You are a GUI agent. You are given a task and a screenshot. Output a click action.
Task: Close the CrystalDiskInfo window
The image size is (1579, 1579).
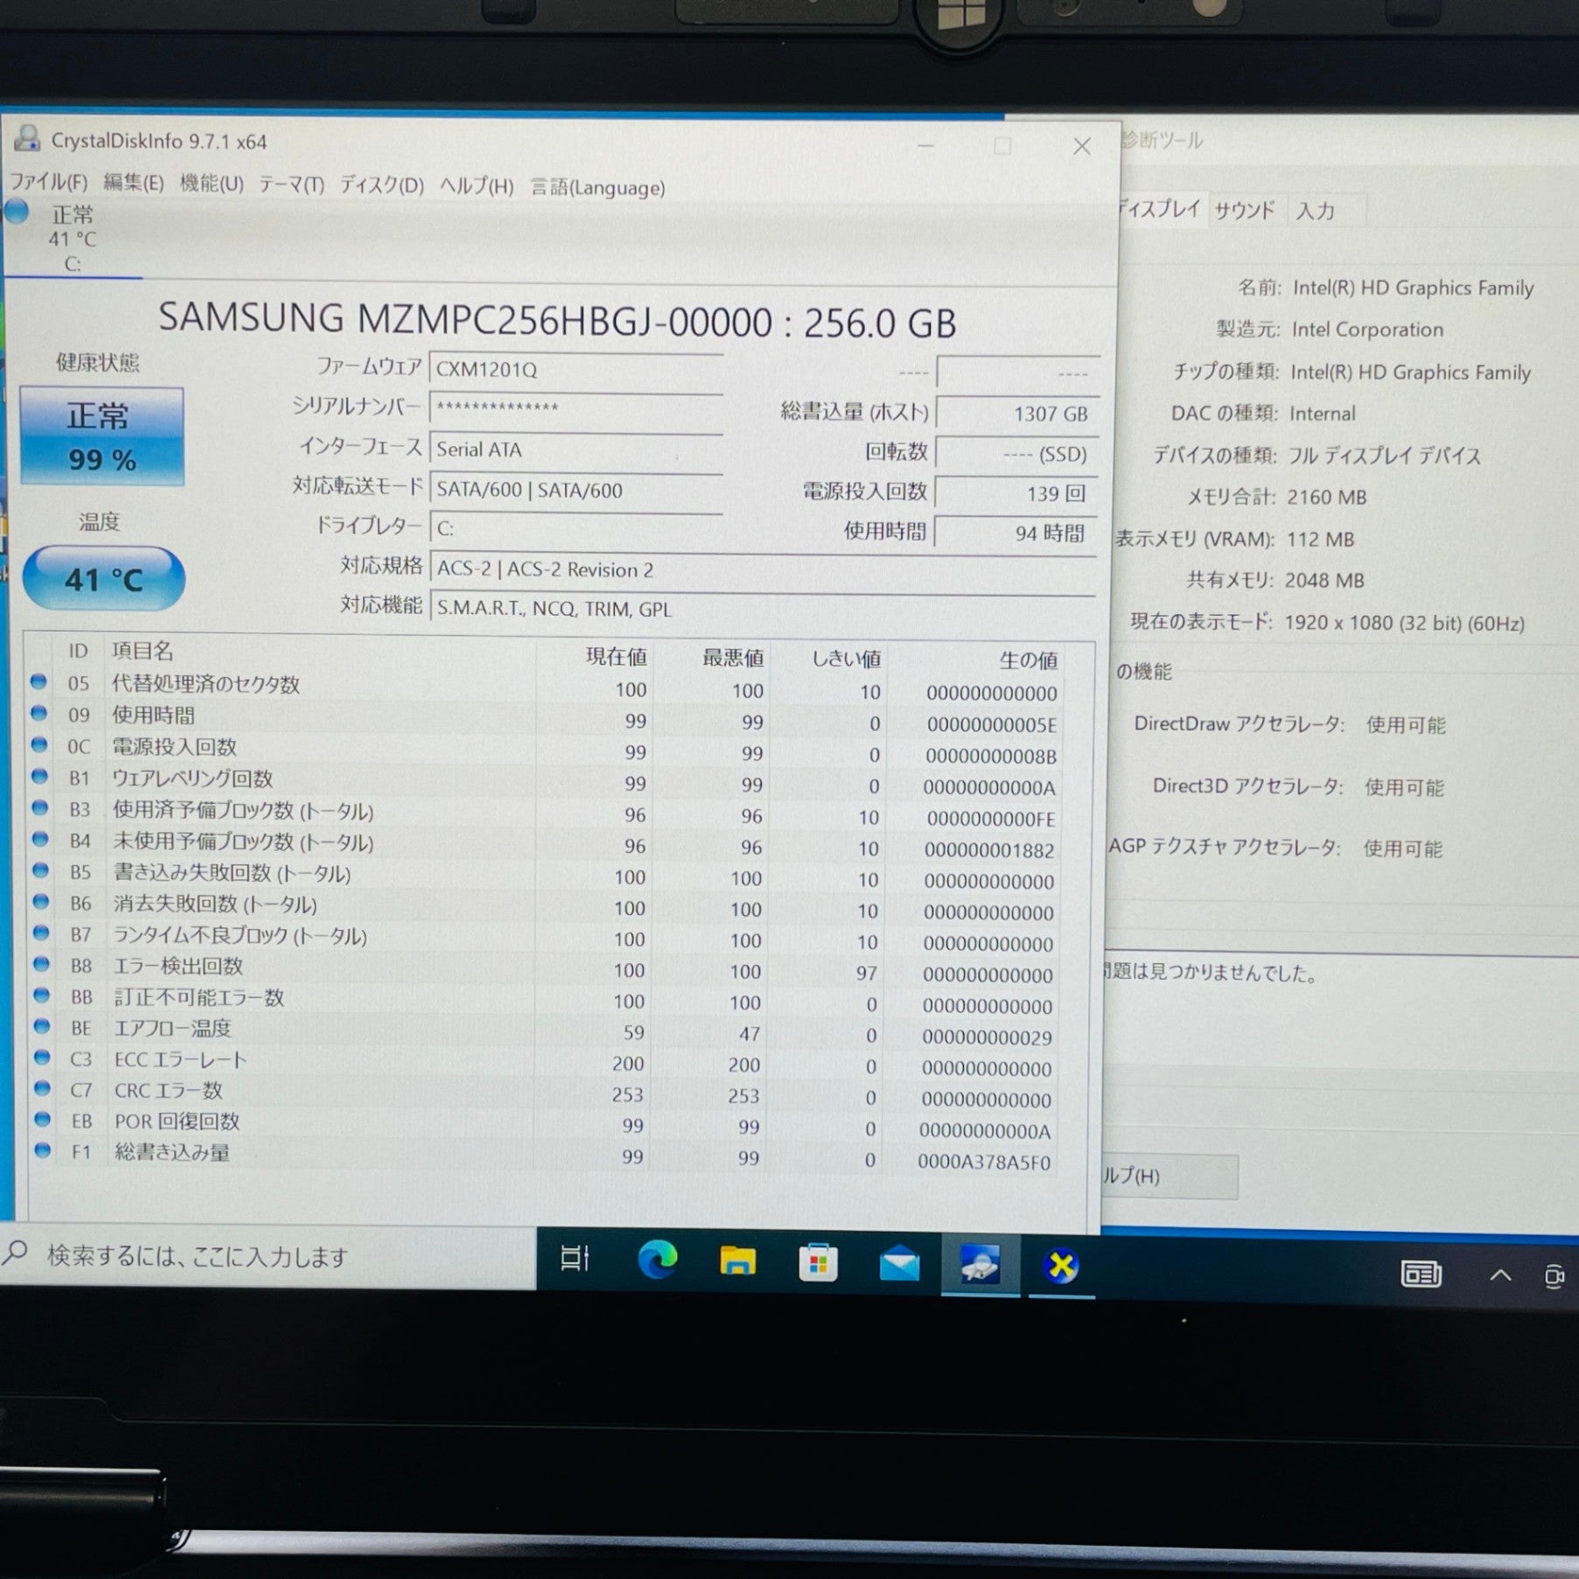point(1081,147)
